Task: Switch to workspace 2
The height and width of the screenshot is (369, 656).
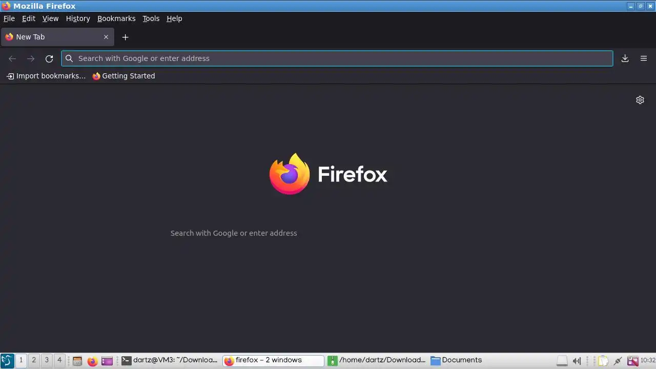Action: 34,360
